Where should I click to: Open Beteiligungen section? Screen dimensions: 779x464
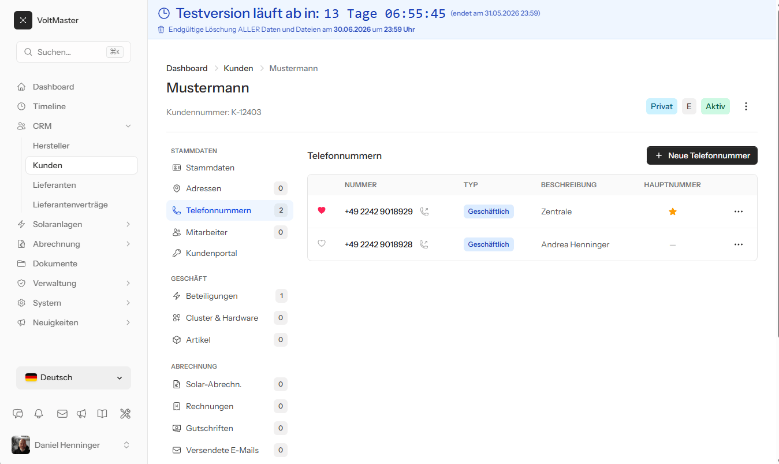coord(230,296)
